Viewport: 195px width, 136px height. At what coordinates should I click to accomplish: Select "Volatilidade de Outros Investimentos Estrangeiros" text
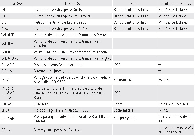pyautogui.click(x=71, y=52)
